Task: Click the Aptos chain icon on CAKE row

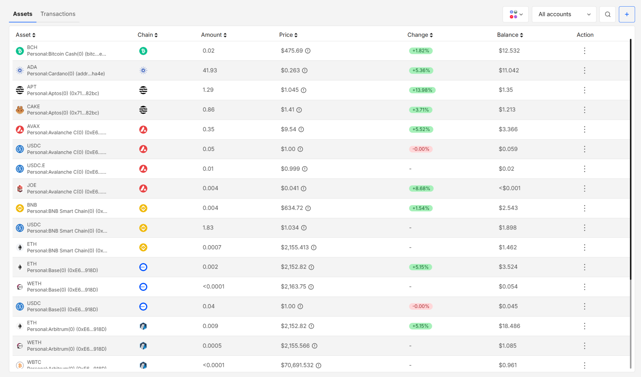Action: 143,110
